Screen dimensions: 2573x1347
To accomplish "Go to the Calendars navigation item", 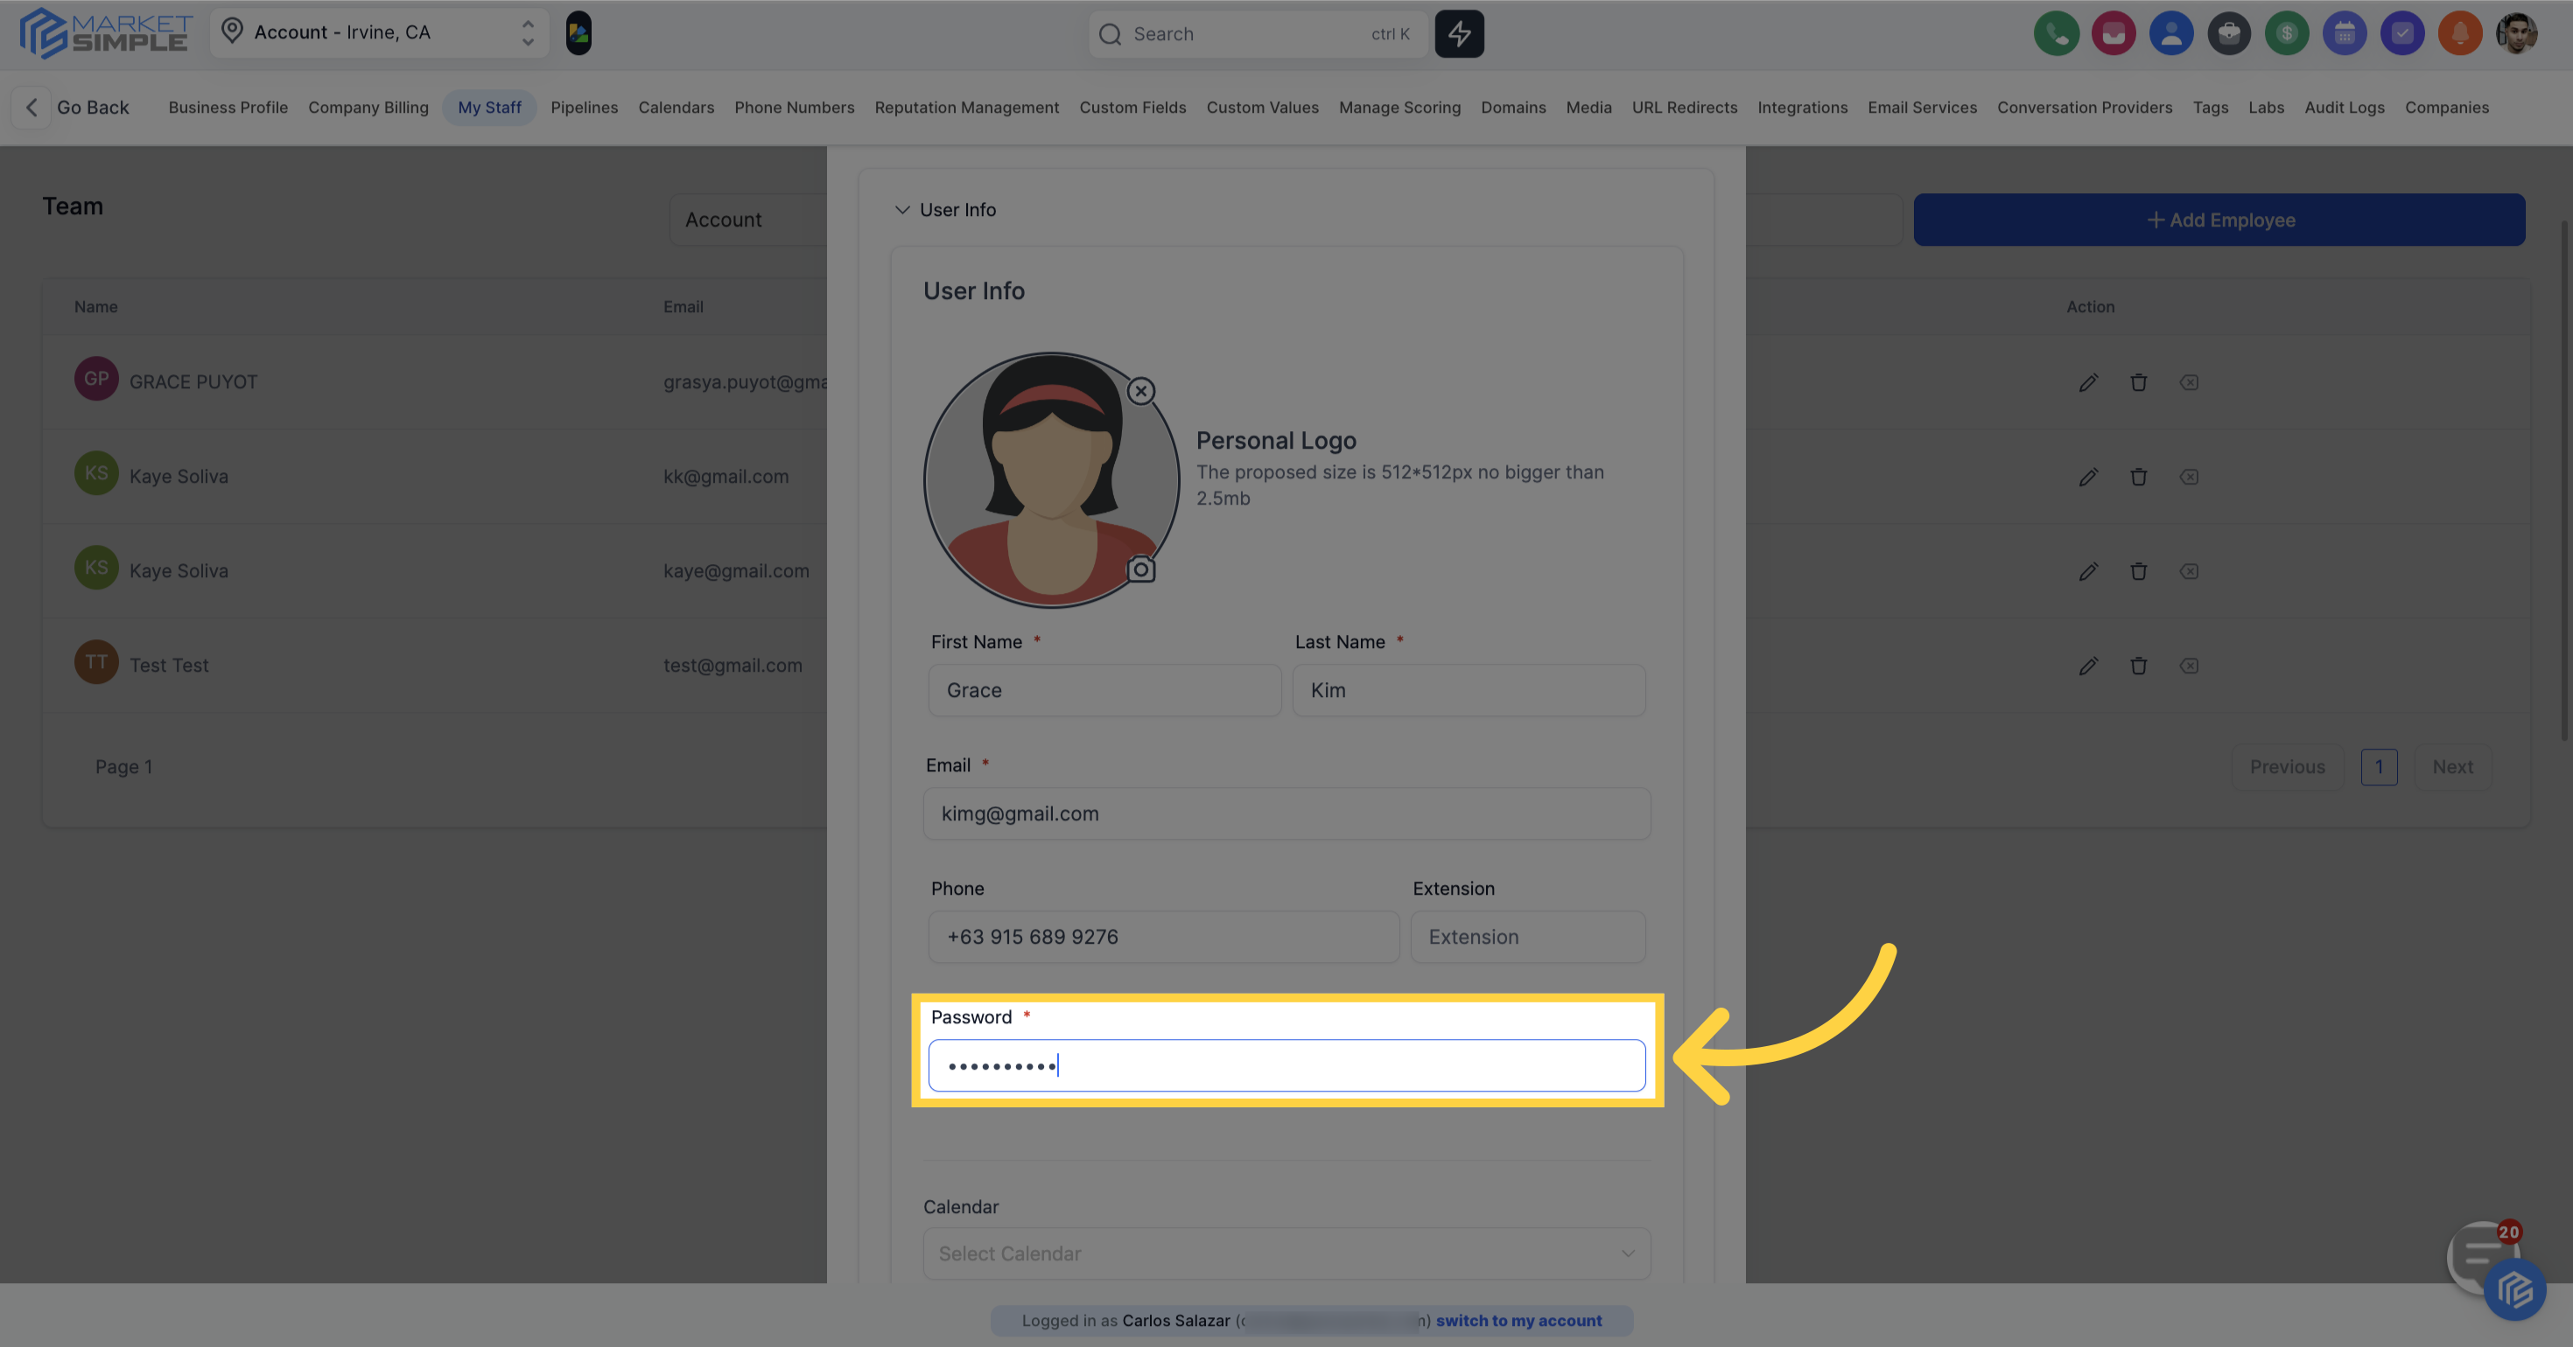I will point(677,107).
